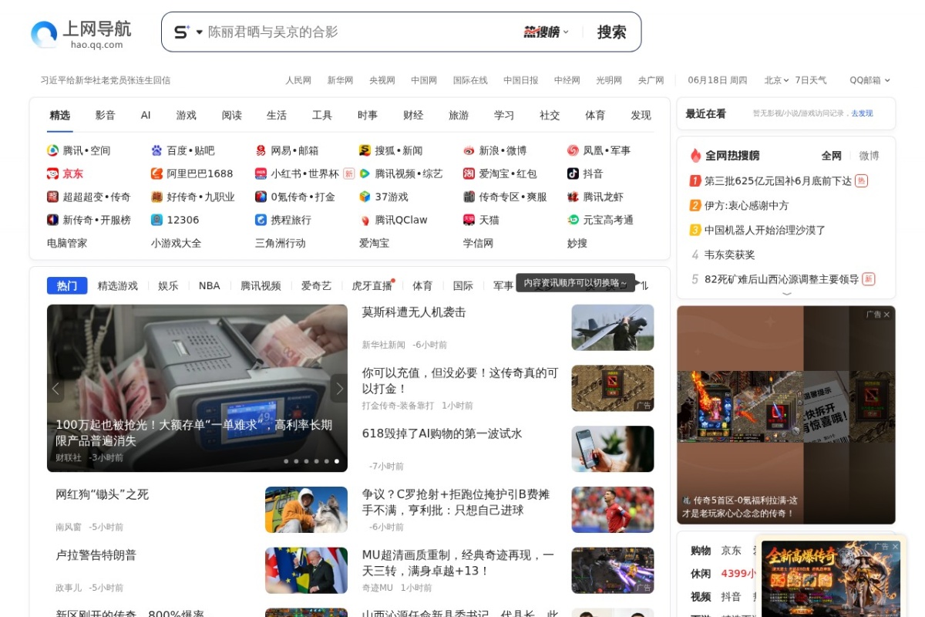Viewport: 925px width, 617px height.
Task: Expand the hot search list chevron
Action: [x=786, y=293]
